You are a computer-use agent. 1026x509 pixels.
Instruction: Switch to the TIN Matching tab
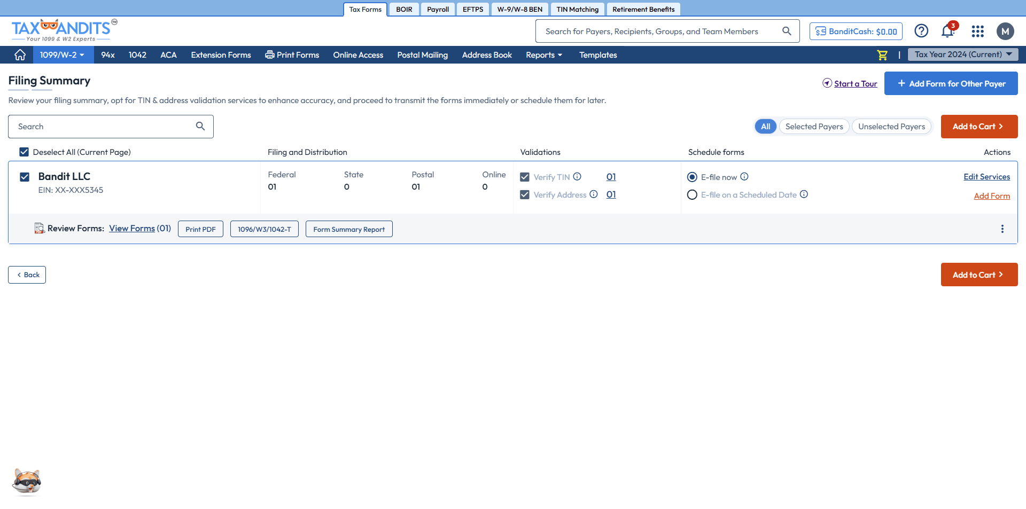coord(577,10)
